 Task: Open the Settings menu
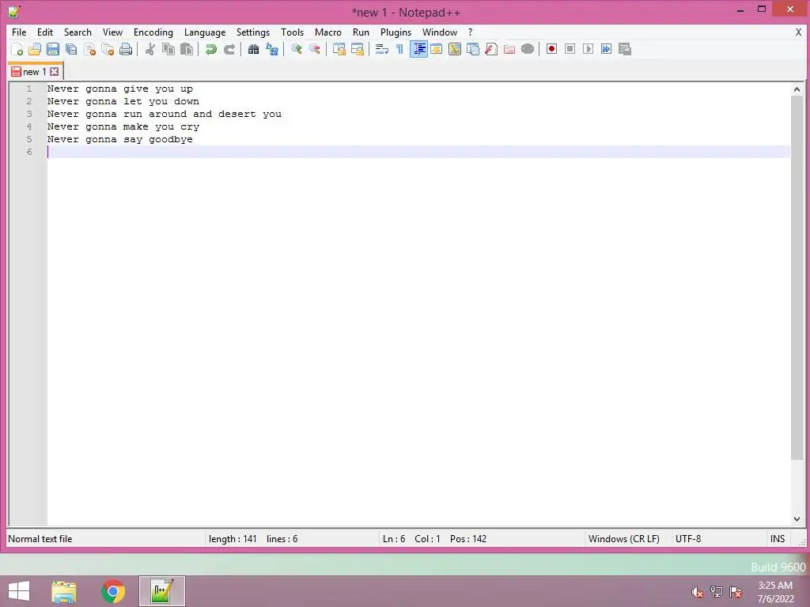pos(252,32)
